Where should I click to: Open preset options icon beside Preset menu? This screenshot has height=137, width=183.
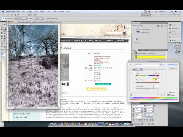click(x=165, y=65)
